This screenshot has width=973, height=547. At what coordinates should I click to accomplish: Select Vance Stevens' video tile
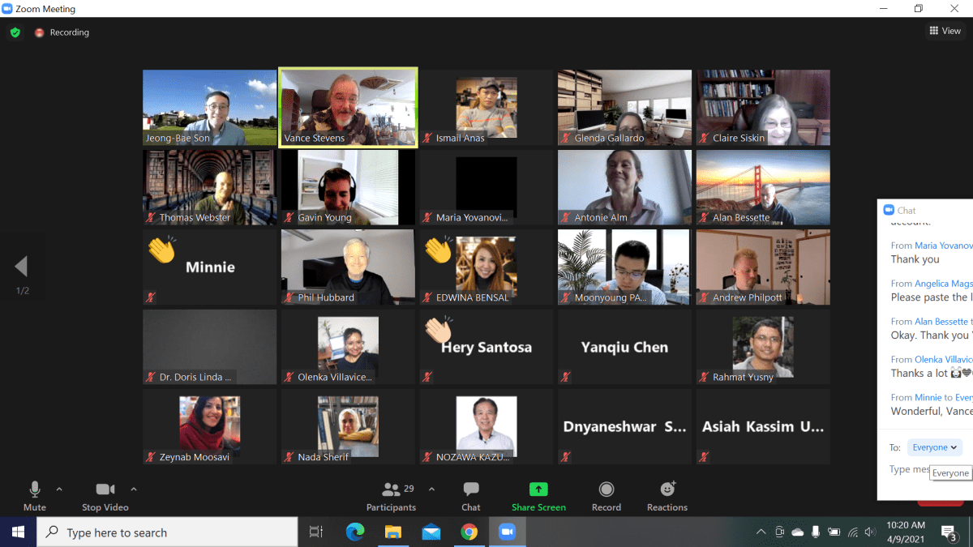[x=348, y=107]
